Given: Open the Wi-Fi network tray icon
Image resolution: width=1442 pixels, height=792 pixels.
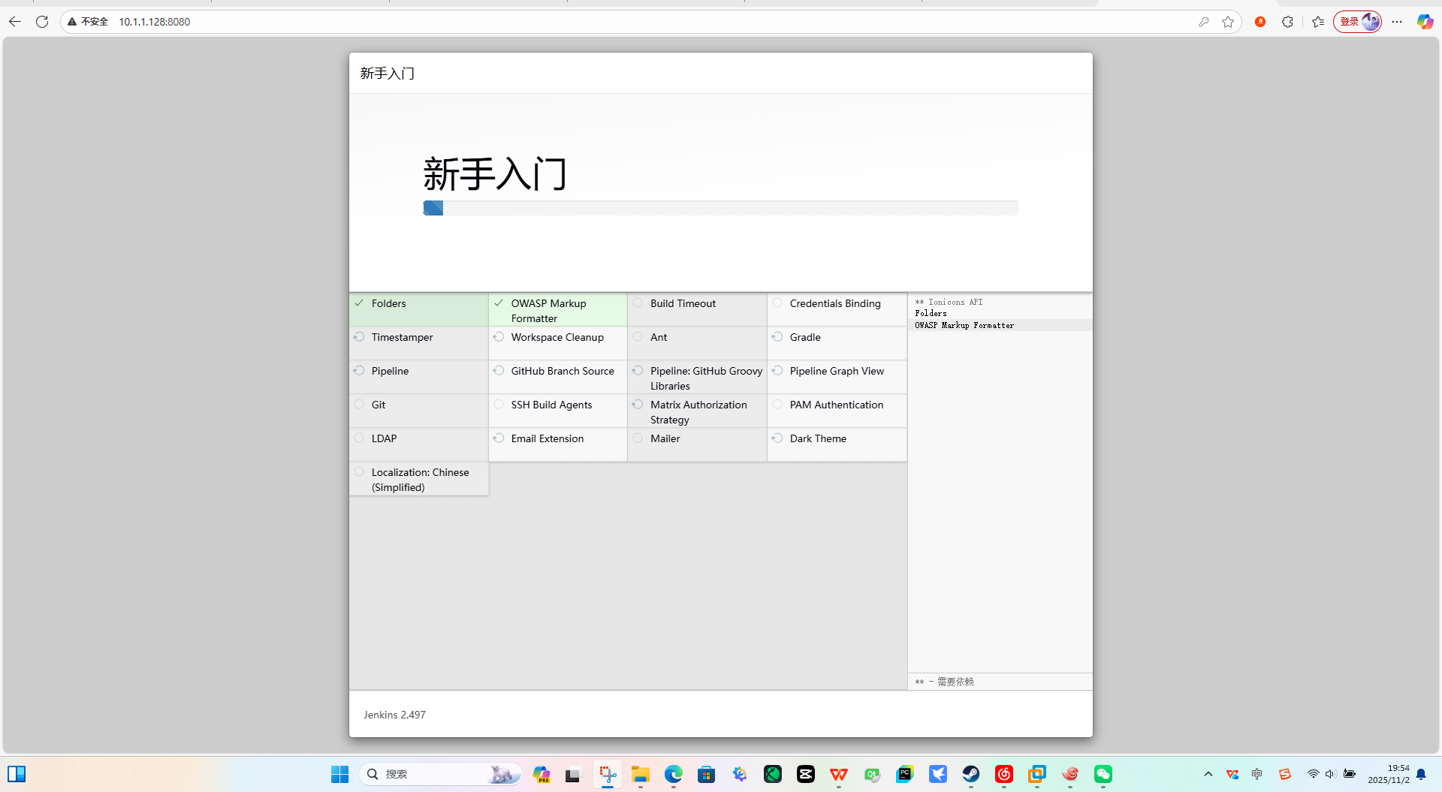Looking at the screenshot, I should tap(1313, 774).
